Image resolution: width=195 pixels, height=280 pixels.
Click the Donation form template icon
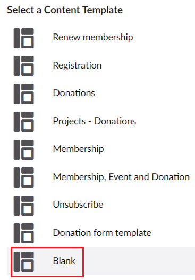click(24, 233)
